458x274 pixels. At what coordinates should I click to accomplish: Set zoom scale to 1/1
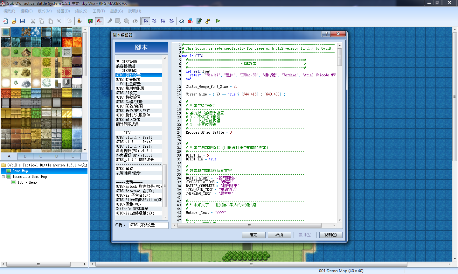pyautogui.click(x=146, y=21)
